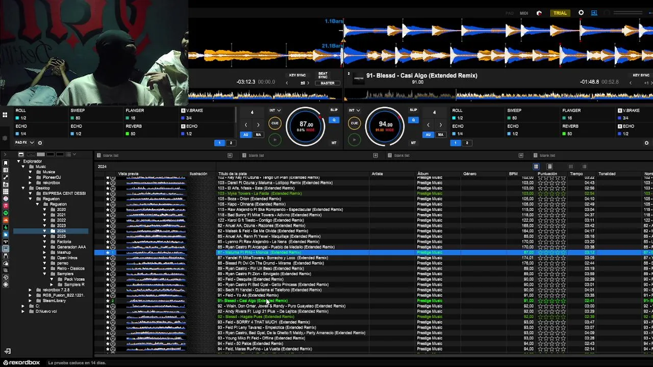This screenshot has height=367, width=653.
Task: Open the Apple Music sidebar icon
Action: (6, 206)
